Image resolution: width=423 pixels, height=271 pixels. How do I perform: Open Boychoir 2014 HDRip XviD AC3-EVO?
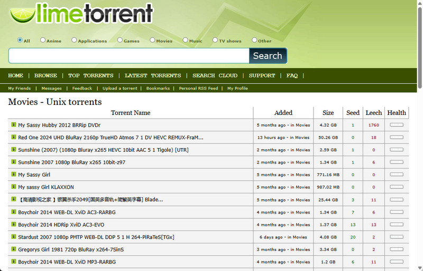pos(61,225)
